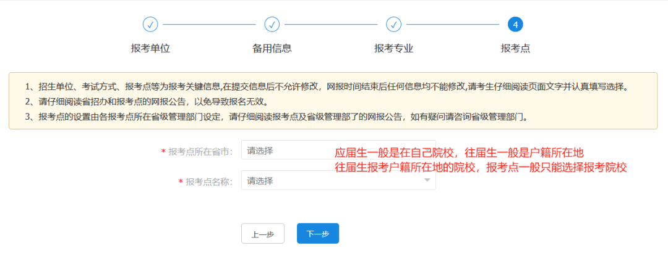668x256 pixels.
Task: Click the checkmark icon above 报考单位
Action: pos(150,25)
